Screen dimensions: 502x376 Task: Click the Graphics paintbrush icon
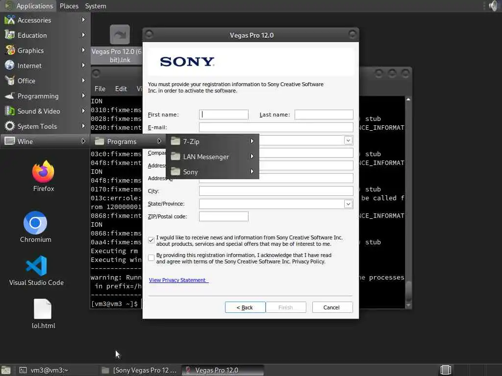[10, 50]
